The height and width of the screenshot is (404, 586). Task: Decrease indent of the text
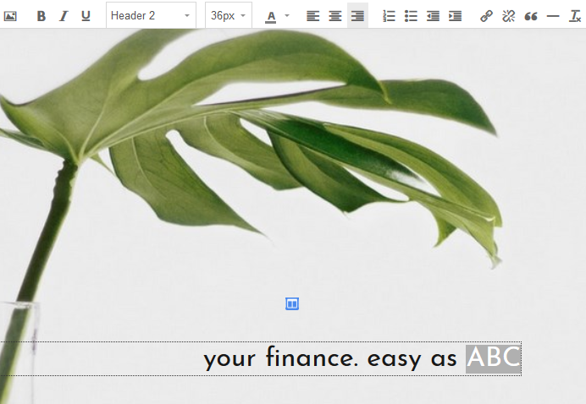[x=433, y=16]
